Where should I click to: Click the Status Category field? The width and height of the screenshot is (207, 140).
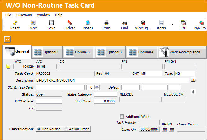(x=106, y=94)
